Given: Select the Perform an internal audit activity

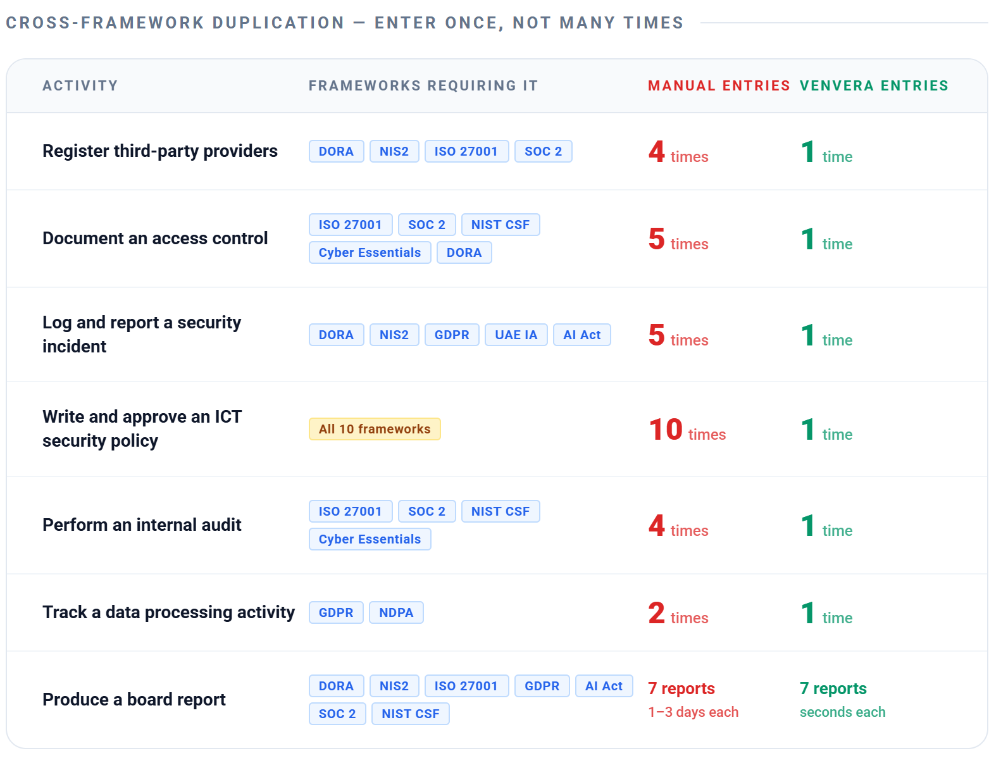Looking at the screenshot, I should [x=142, y=525].
